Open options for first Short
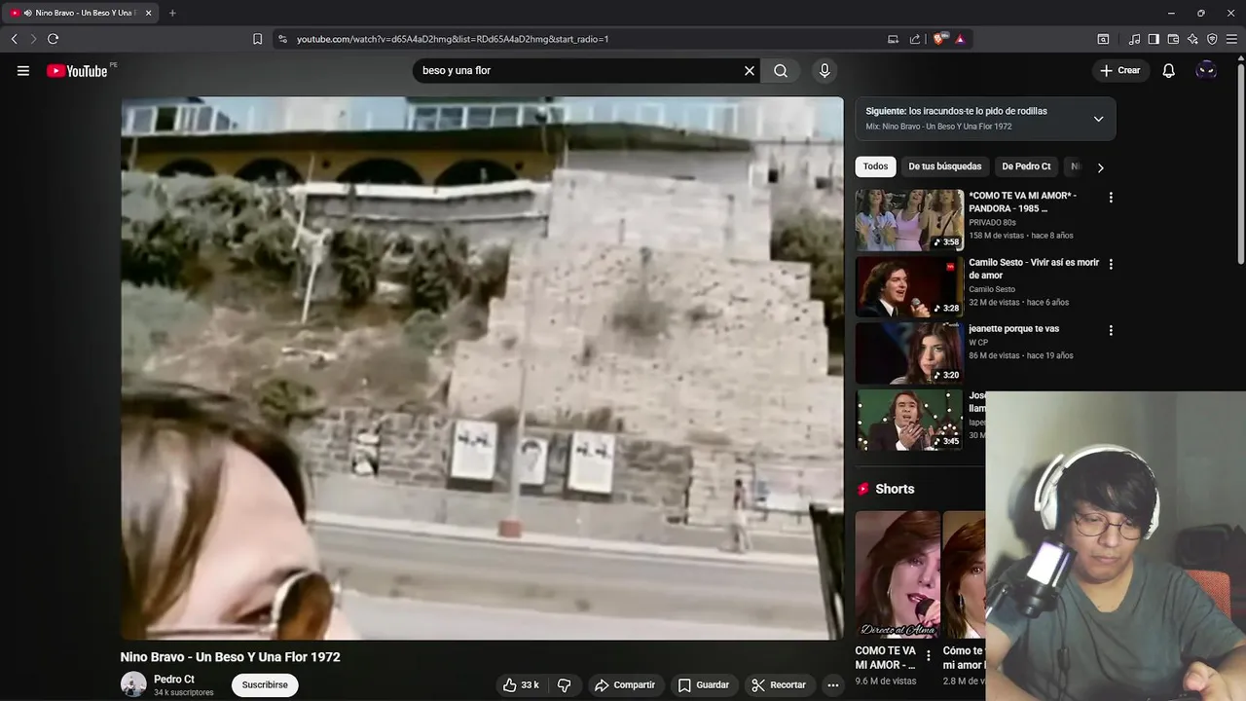This screenshot has height=701, width=1246. (928, 656)
